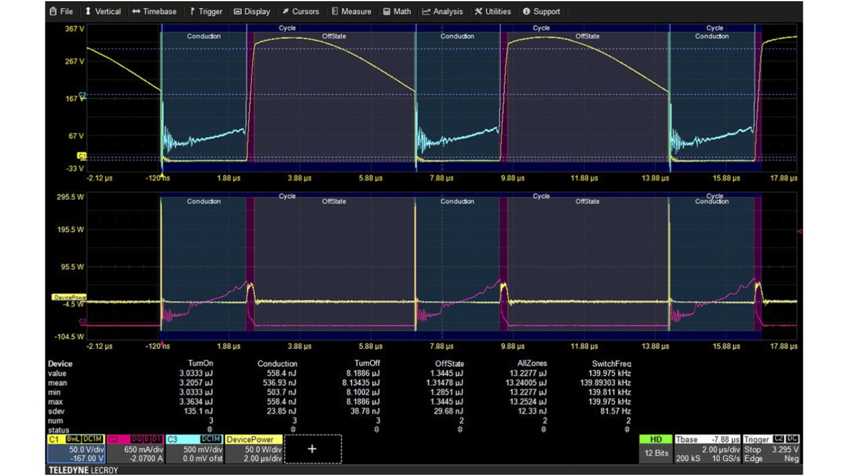This screenshot has height=476, width=847.
Task: Select the TurnOn column header
Action: click(x=200, y=363)
